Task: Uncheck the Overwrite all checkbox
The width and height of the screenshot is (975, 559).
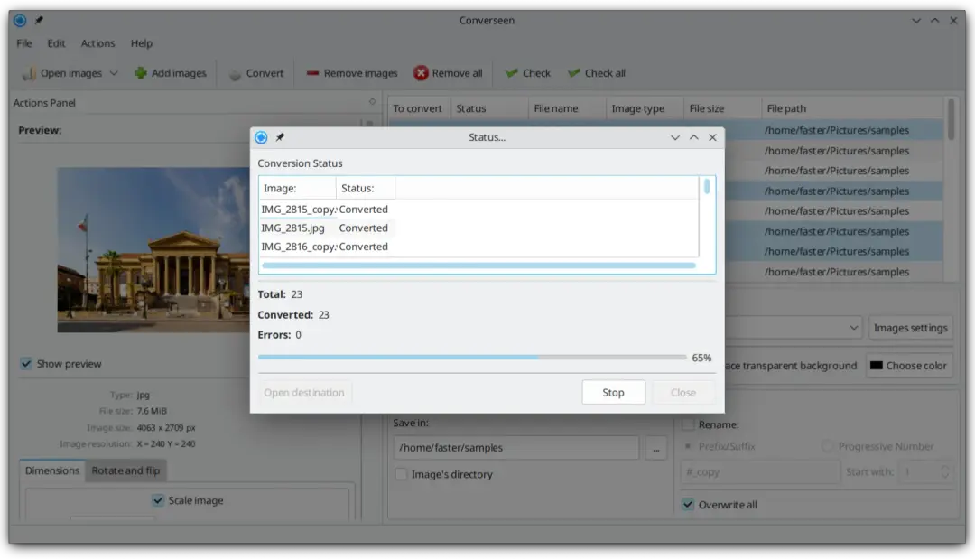Action: 688,505
